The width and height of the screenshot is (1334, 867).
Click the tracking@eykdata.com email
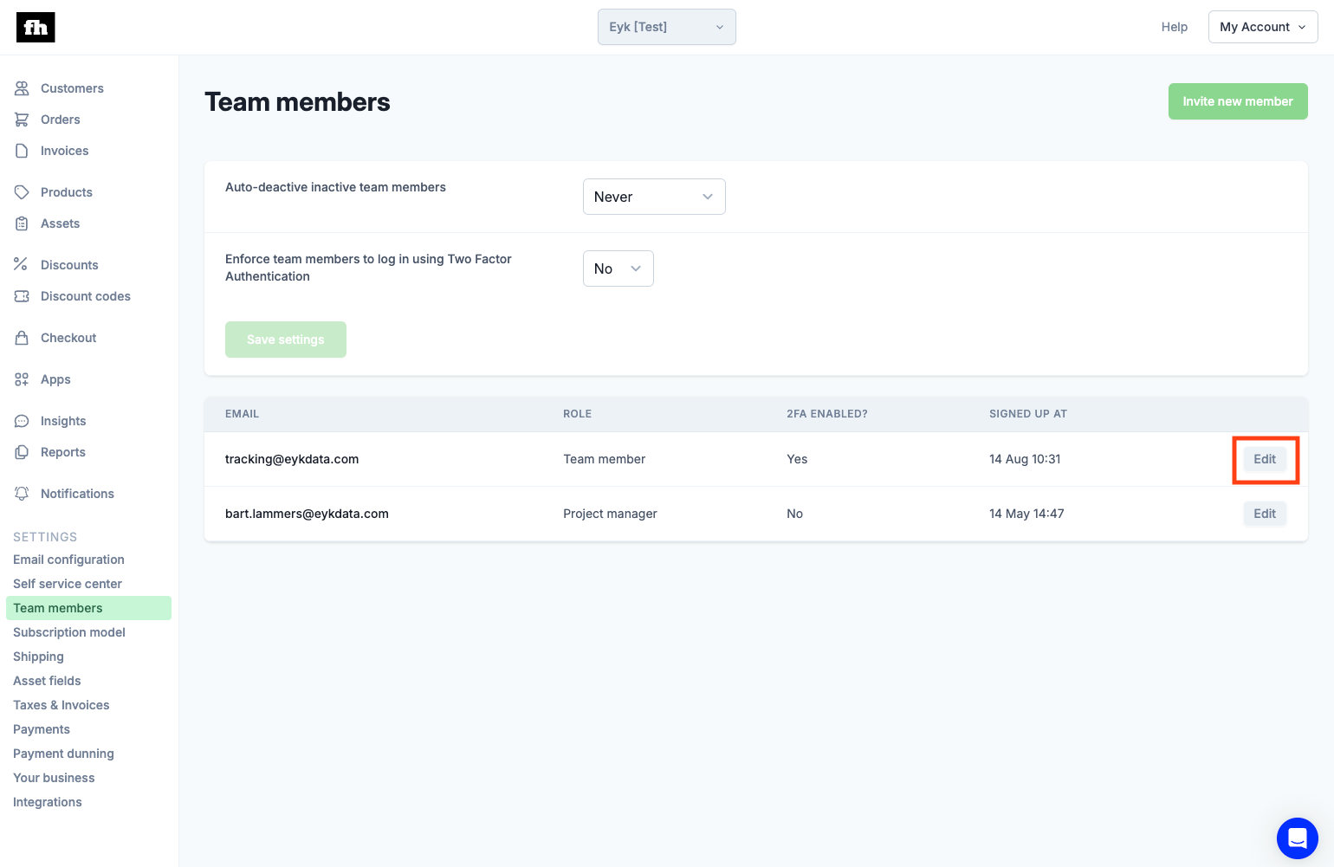[292, 459]
